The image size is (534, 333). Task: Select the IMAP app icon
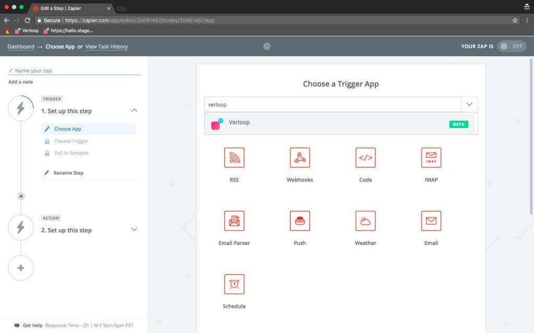point(431,157)
